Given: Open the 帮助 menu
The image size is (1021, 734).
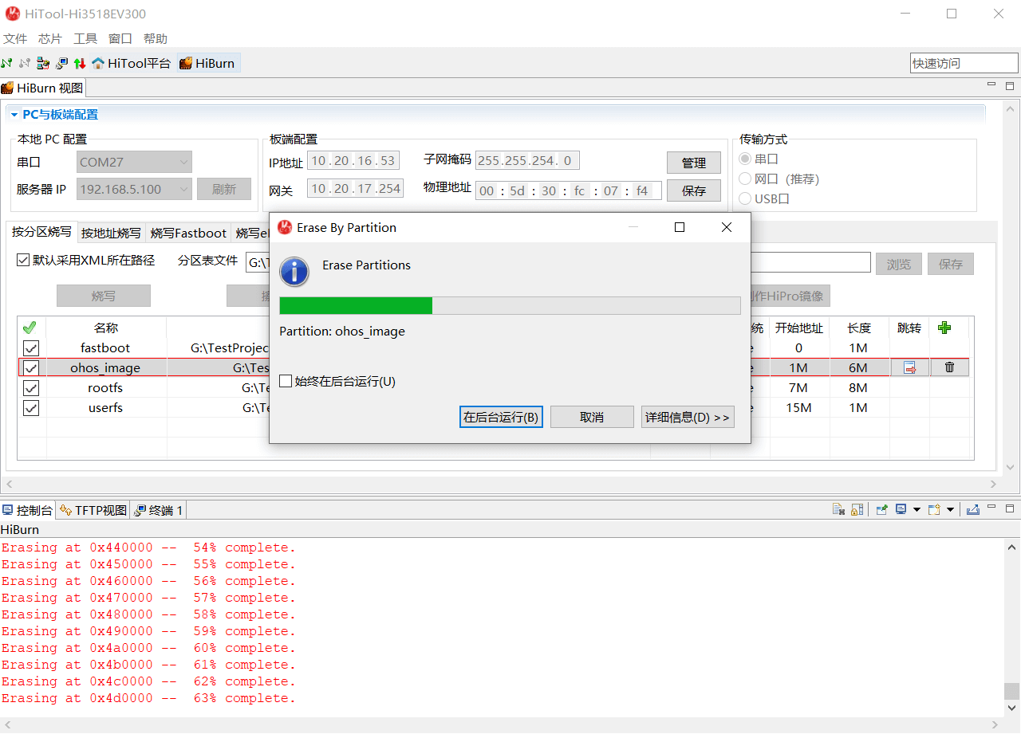Looking at the screenshot, I should tap(156, 38).
